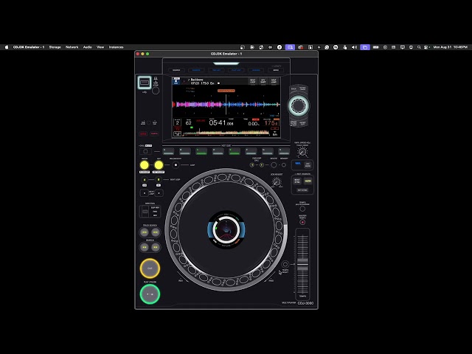The width and height of the screenshot is (472, 354).
Task: Open the Network menu
Action: coord(72,47)
